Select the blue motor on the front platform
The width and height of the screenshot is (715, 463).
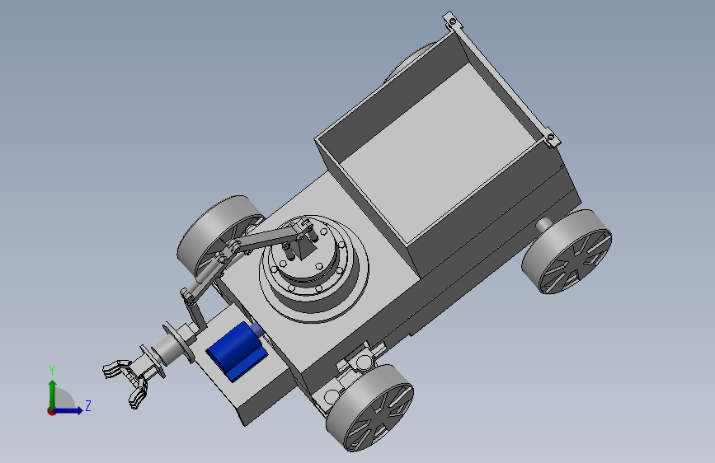pos(236,351)
